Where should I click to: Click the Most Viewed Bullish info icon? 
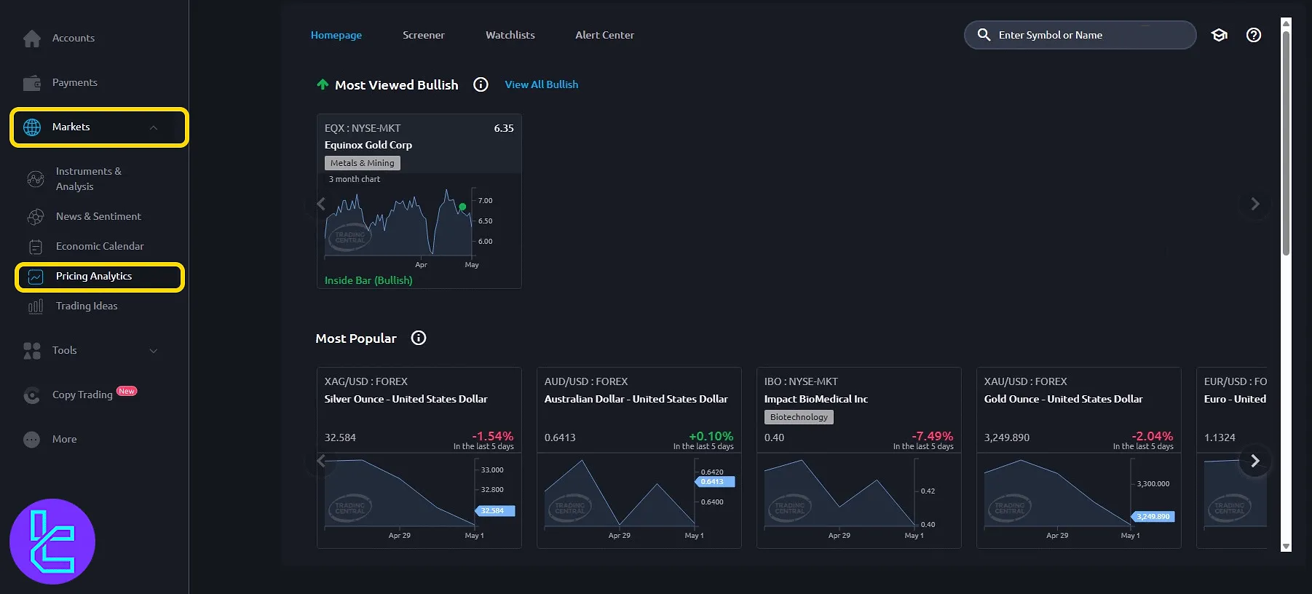(x=481, y=84)
